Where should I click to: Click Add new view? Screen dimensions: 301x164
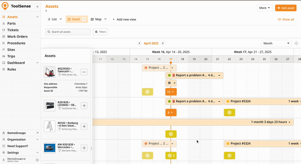(124, 20)
